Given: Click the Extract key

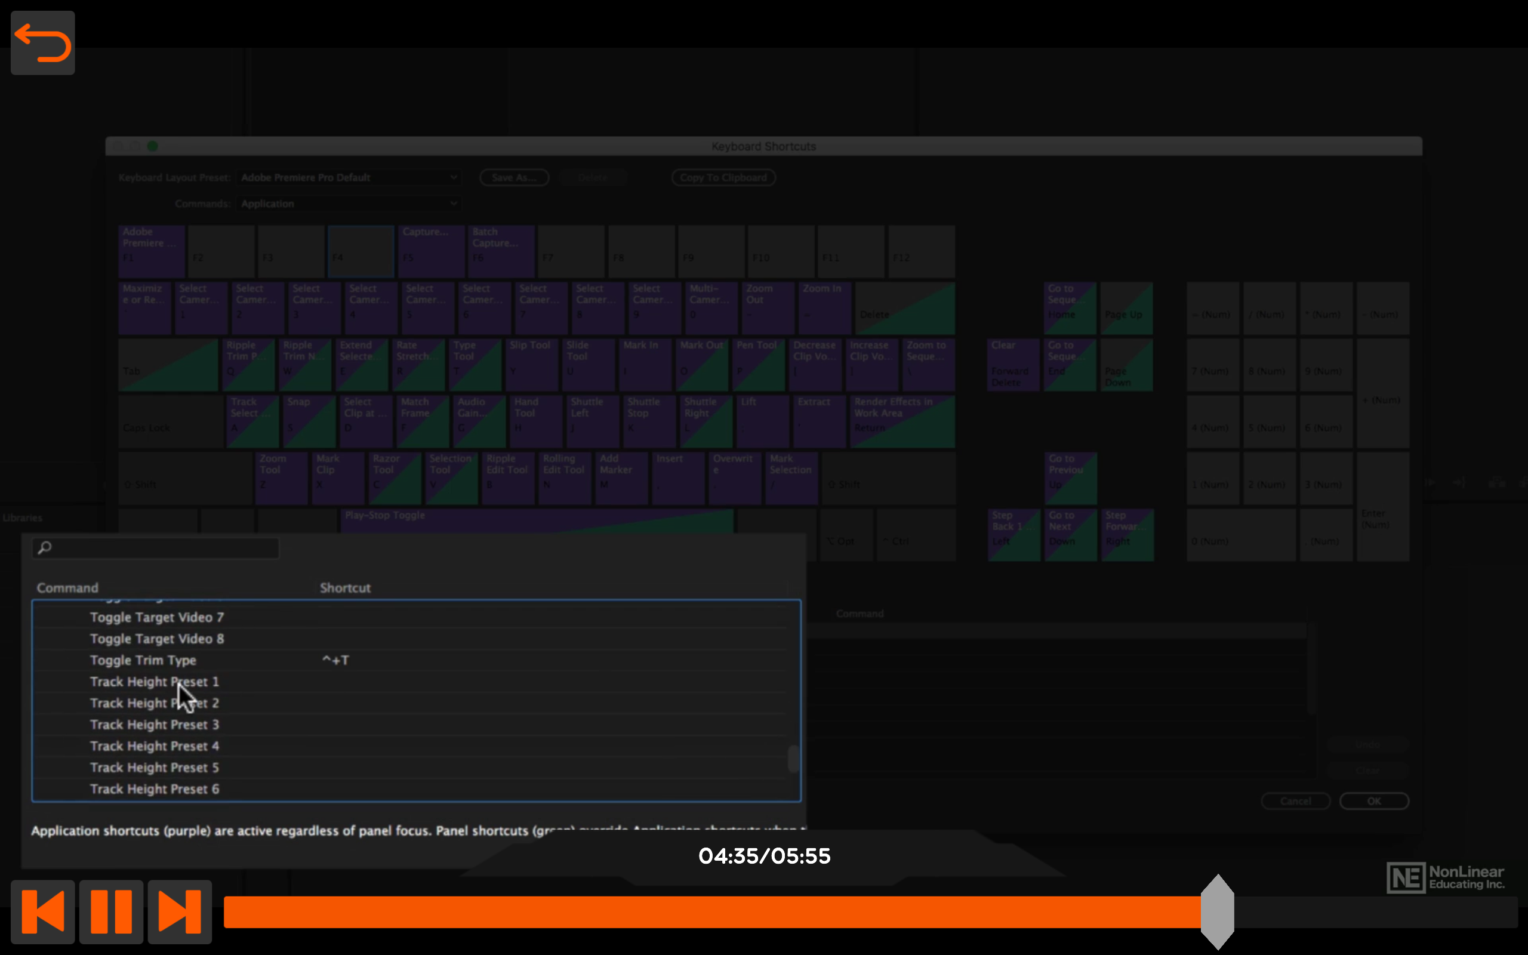Looking at the screenshot, I should [820, 421].
